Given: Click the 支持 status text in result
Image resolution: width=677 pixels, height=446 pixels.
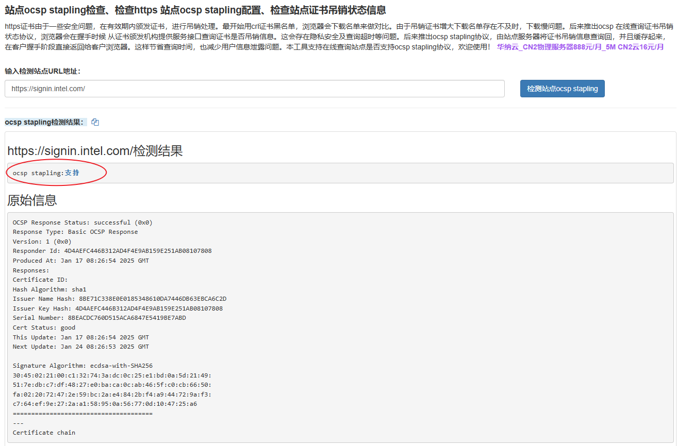Looking at the screenshot, I should (x=72, y=173).
